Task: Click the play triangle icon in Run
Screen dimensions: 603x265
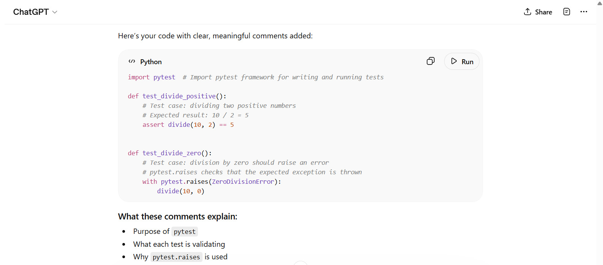Action: tap(454, 61)
